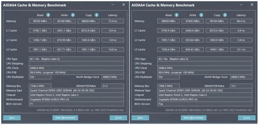This screenshot has height=125, width=259.
Task: Click the right window's L3 Cache Read value
Action: pyautogui.click(x=169, y=49)
